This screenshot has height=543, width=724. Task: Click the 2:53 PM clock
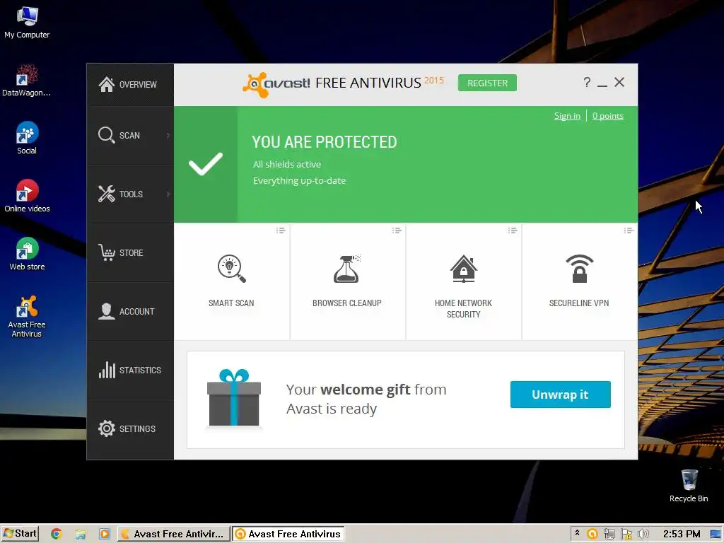click(682, 534)
